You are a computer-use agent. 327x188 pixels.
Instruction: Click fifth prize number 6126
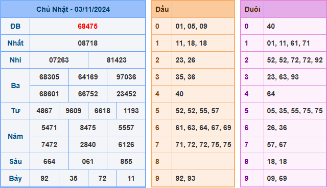tap(126, 144)
